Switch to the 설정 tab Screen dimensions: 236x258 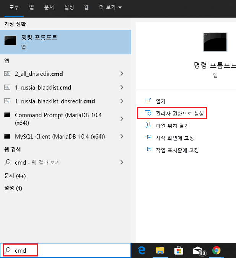click(x=69, y=7)
